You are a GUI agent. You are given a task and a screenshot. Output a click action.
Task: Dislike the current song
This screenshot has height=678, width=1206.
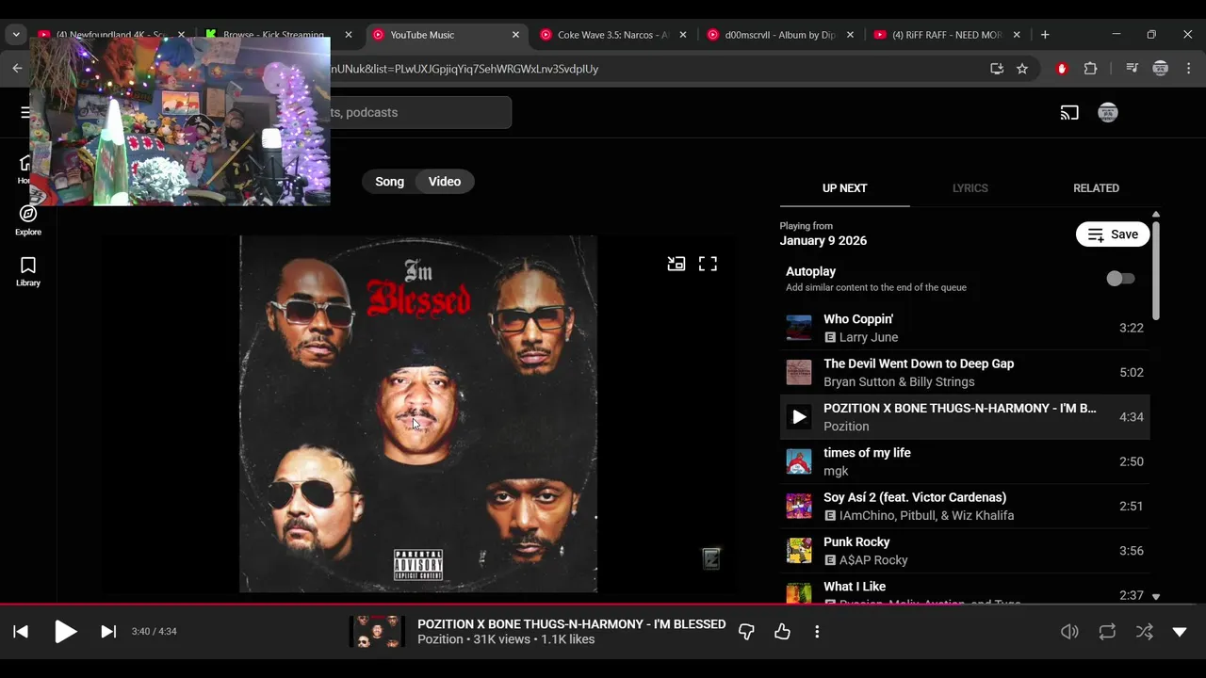point(746,632)
